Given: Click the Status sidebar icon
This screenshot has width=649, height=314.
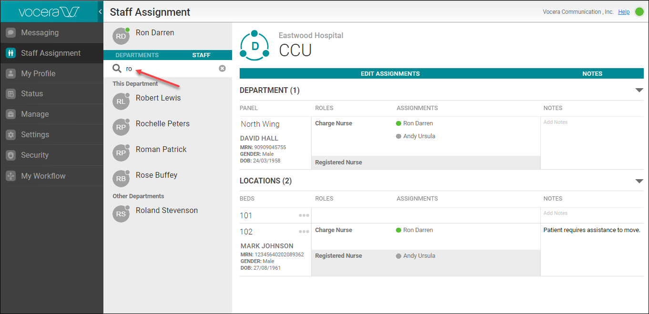Looking at the screenshot, I should tap(10, 94).
